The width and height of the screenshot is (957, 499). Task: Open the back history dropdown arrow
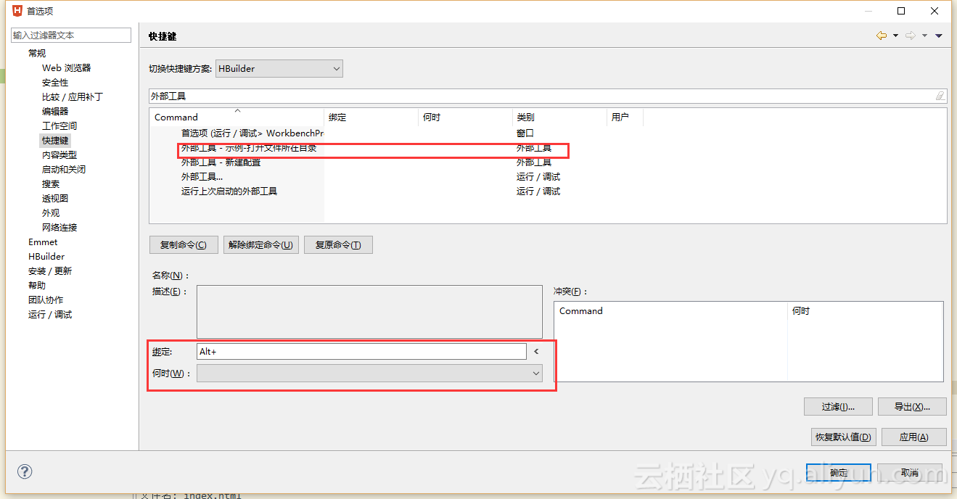click(x=895, y=36)
